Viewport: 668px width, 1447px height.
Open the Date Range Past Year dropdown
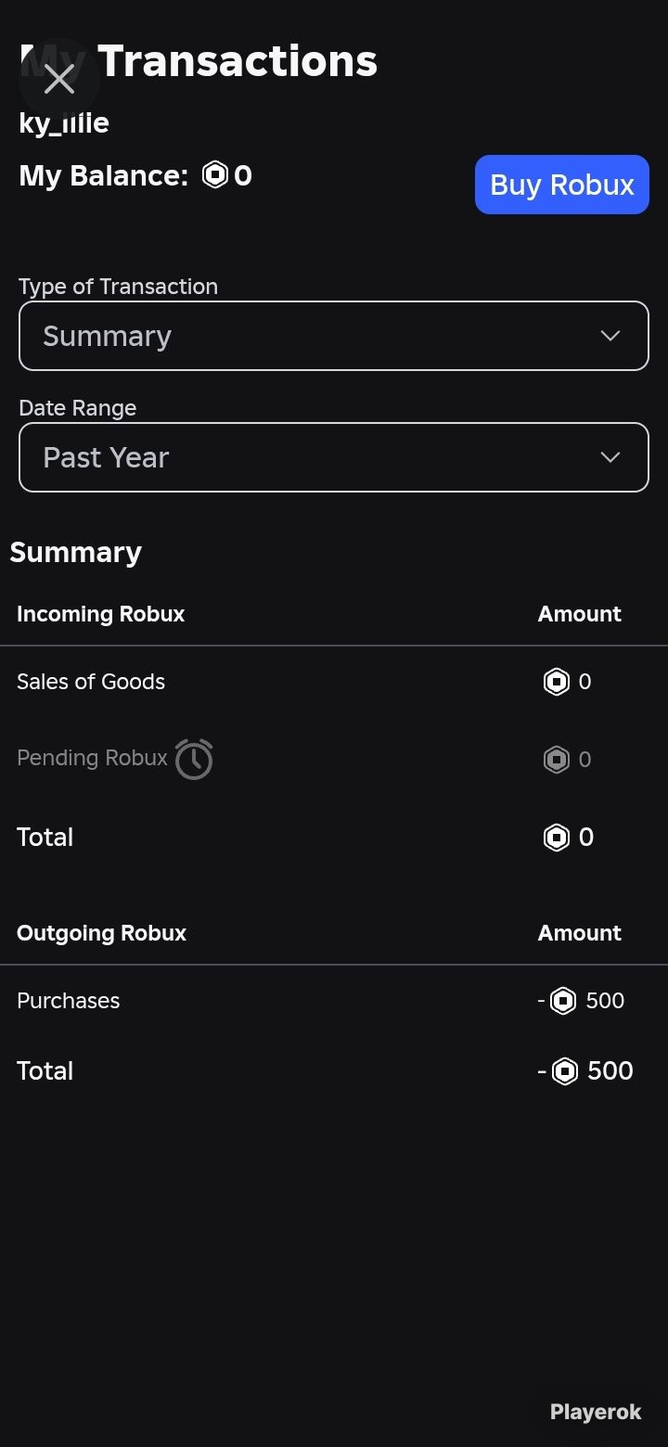[334, 457]
